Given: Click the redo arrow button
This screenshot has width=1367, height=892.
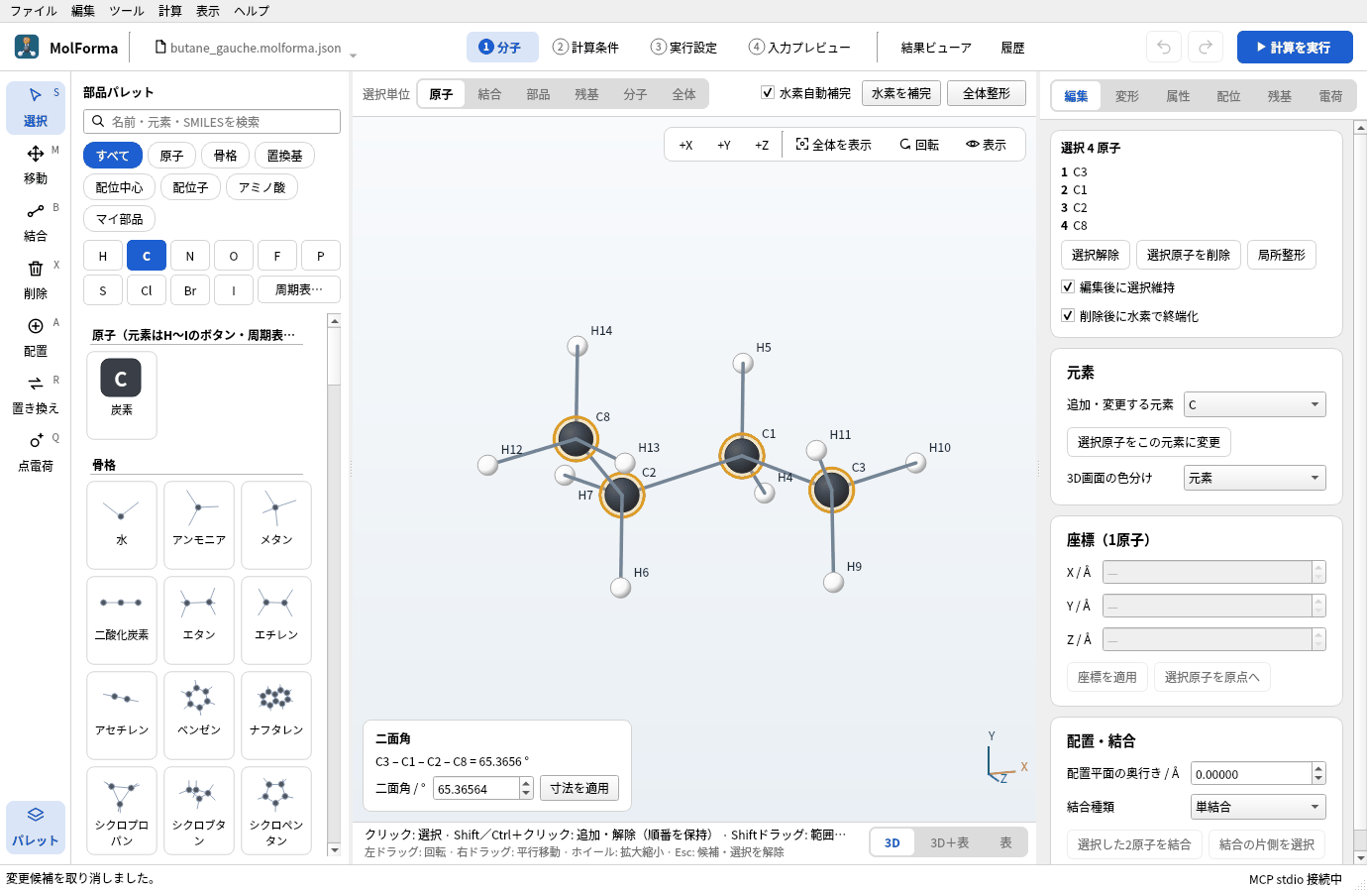Looking at the screenshot, I should click(1206, 47).
